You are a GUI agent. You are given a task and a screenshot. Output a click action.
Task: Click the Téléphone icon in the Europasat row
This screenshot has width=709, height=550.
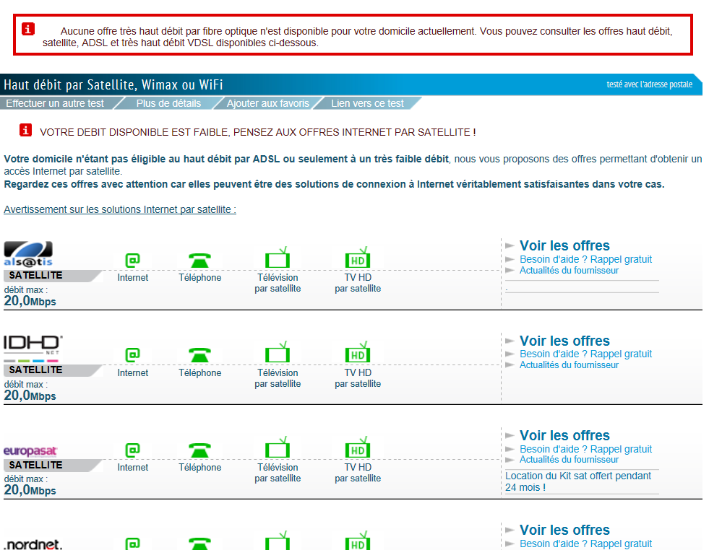pos(199,448)
